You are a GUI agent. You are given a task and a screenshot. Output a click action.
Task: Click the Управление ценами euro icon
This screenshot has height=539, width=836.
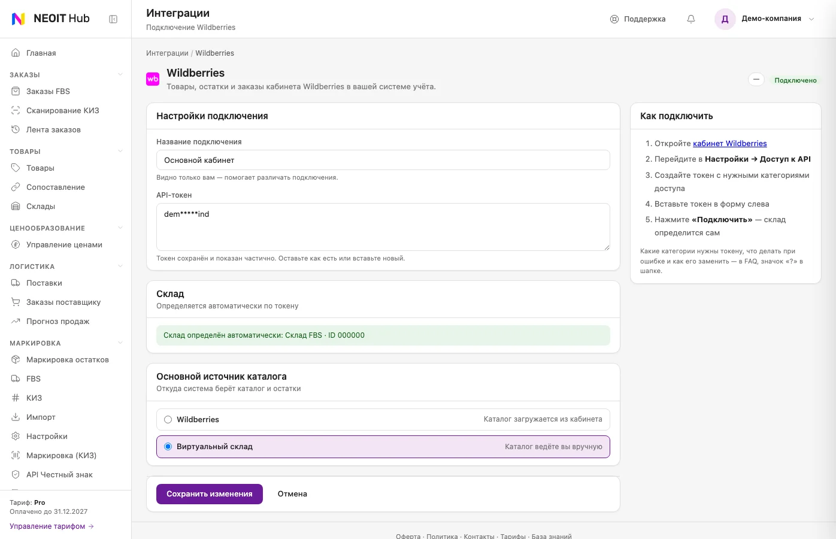16,245
